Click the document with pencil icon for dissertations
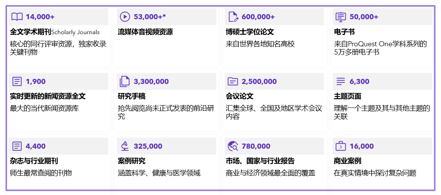This screenshot has width=441, height=195. click(x=233, y=16)
